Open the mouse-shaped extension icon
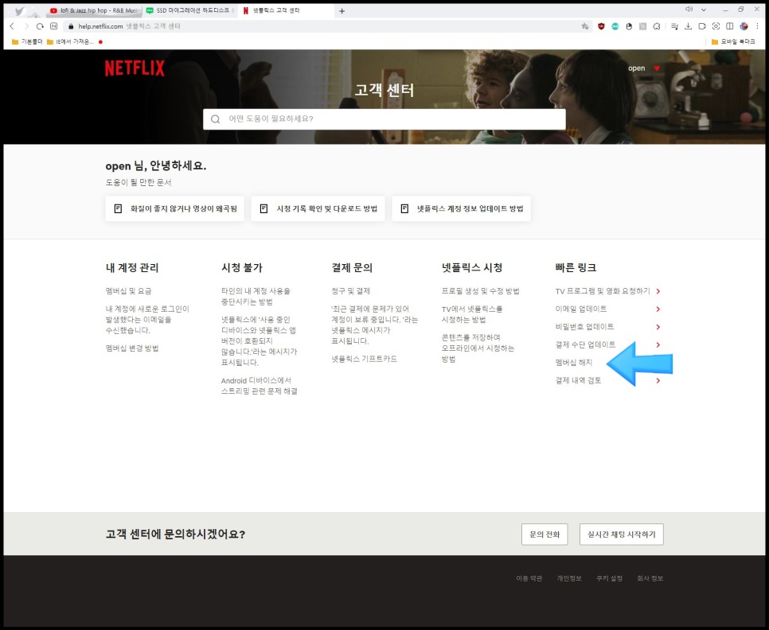This screenshot has width=769, height=630. pyautogui.click(x=629, y=26)
